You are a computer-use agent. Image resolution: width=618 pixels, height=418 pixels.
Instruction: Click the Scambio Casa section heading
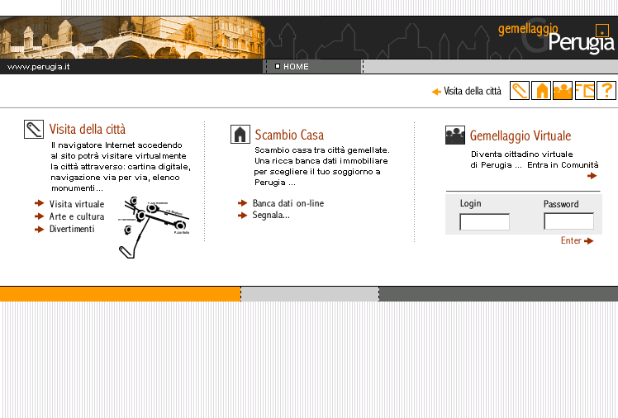point(289,135)
